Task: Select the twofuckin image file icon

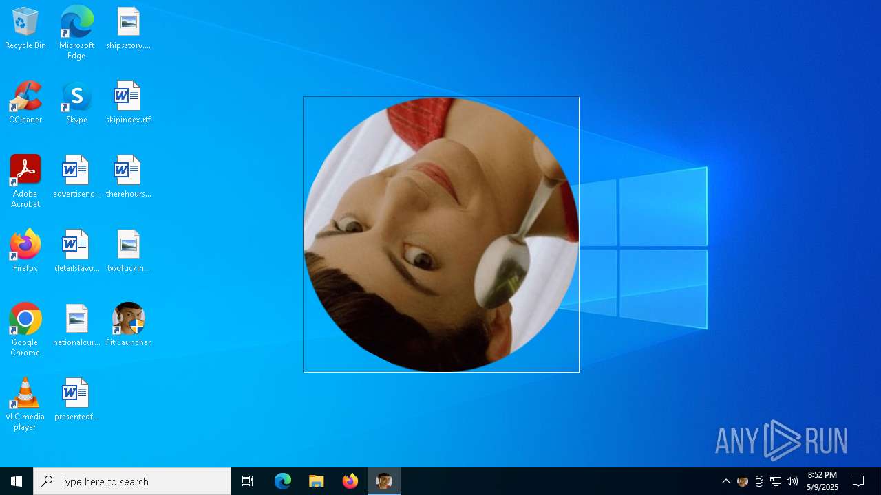Action: click(x=128, y=252)
